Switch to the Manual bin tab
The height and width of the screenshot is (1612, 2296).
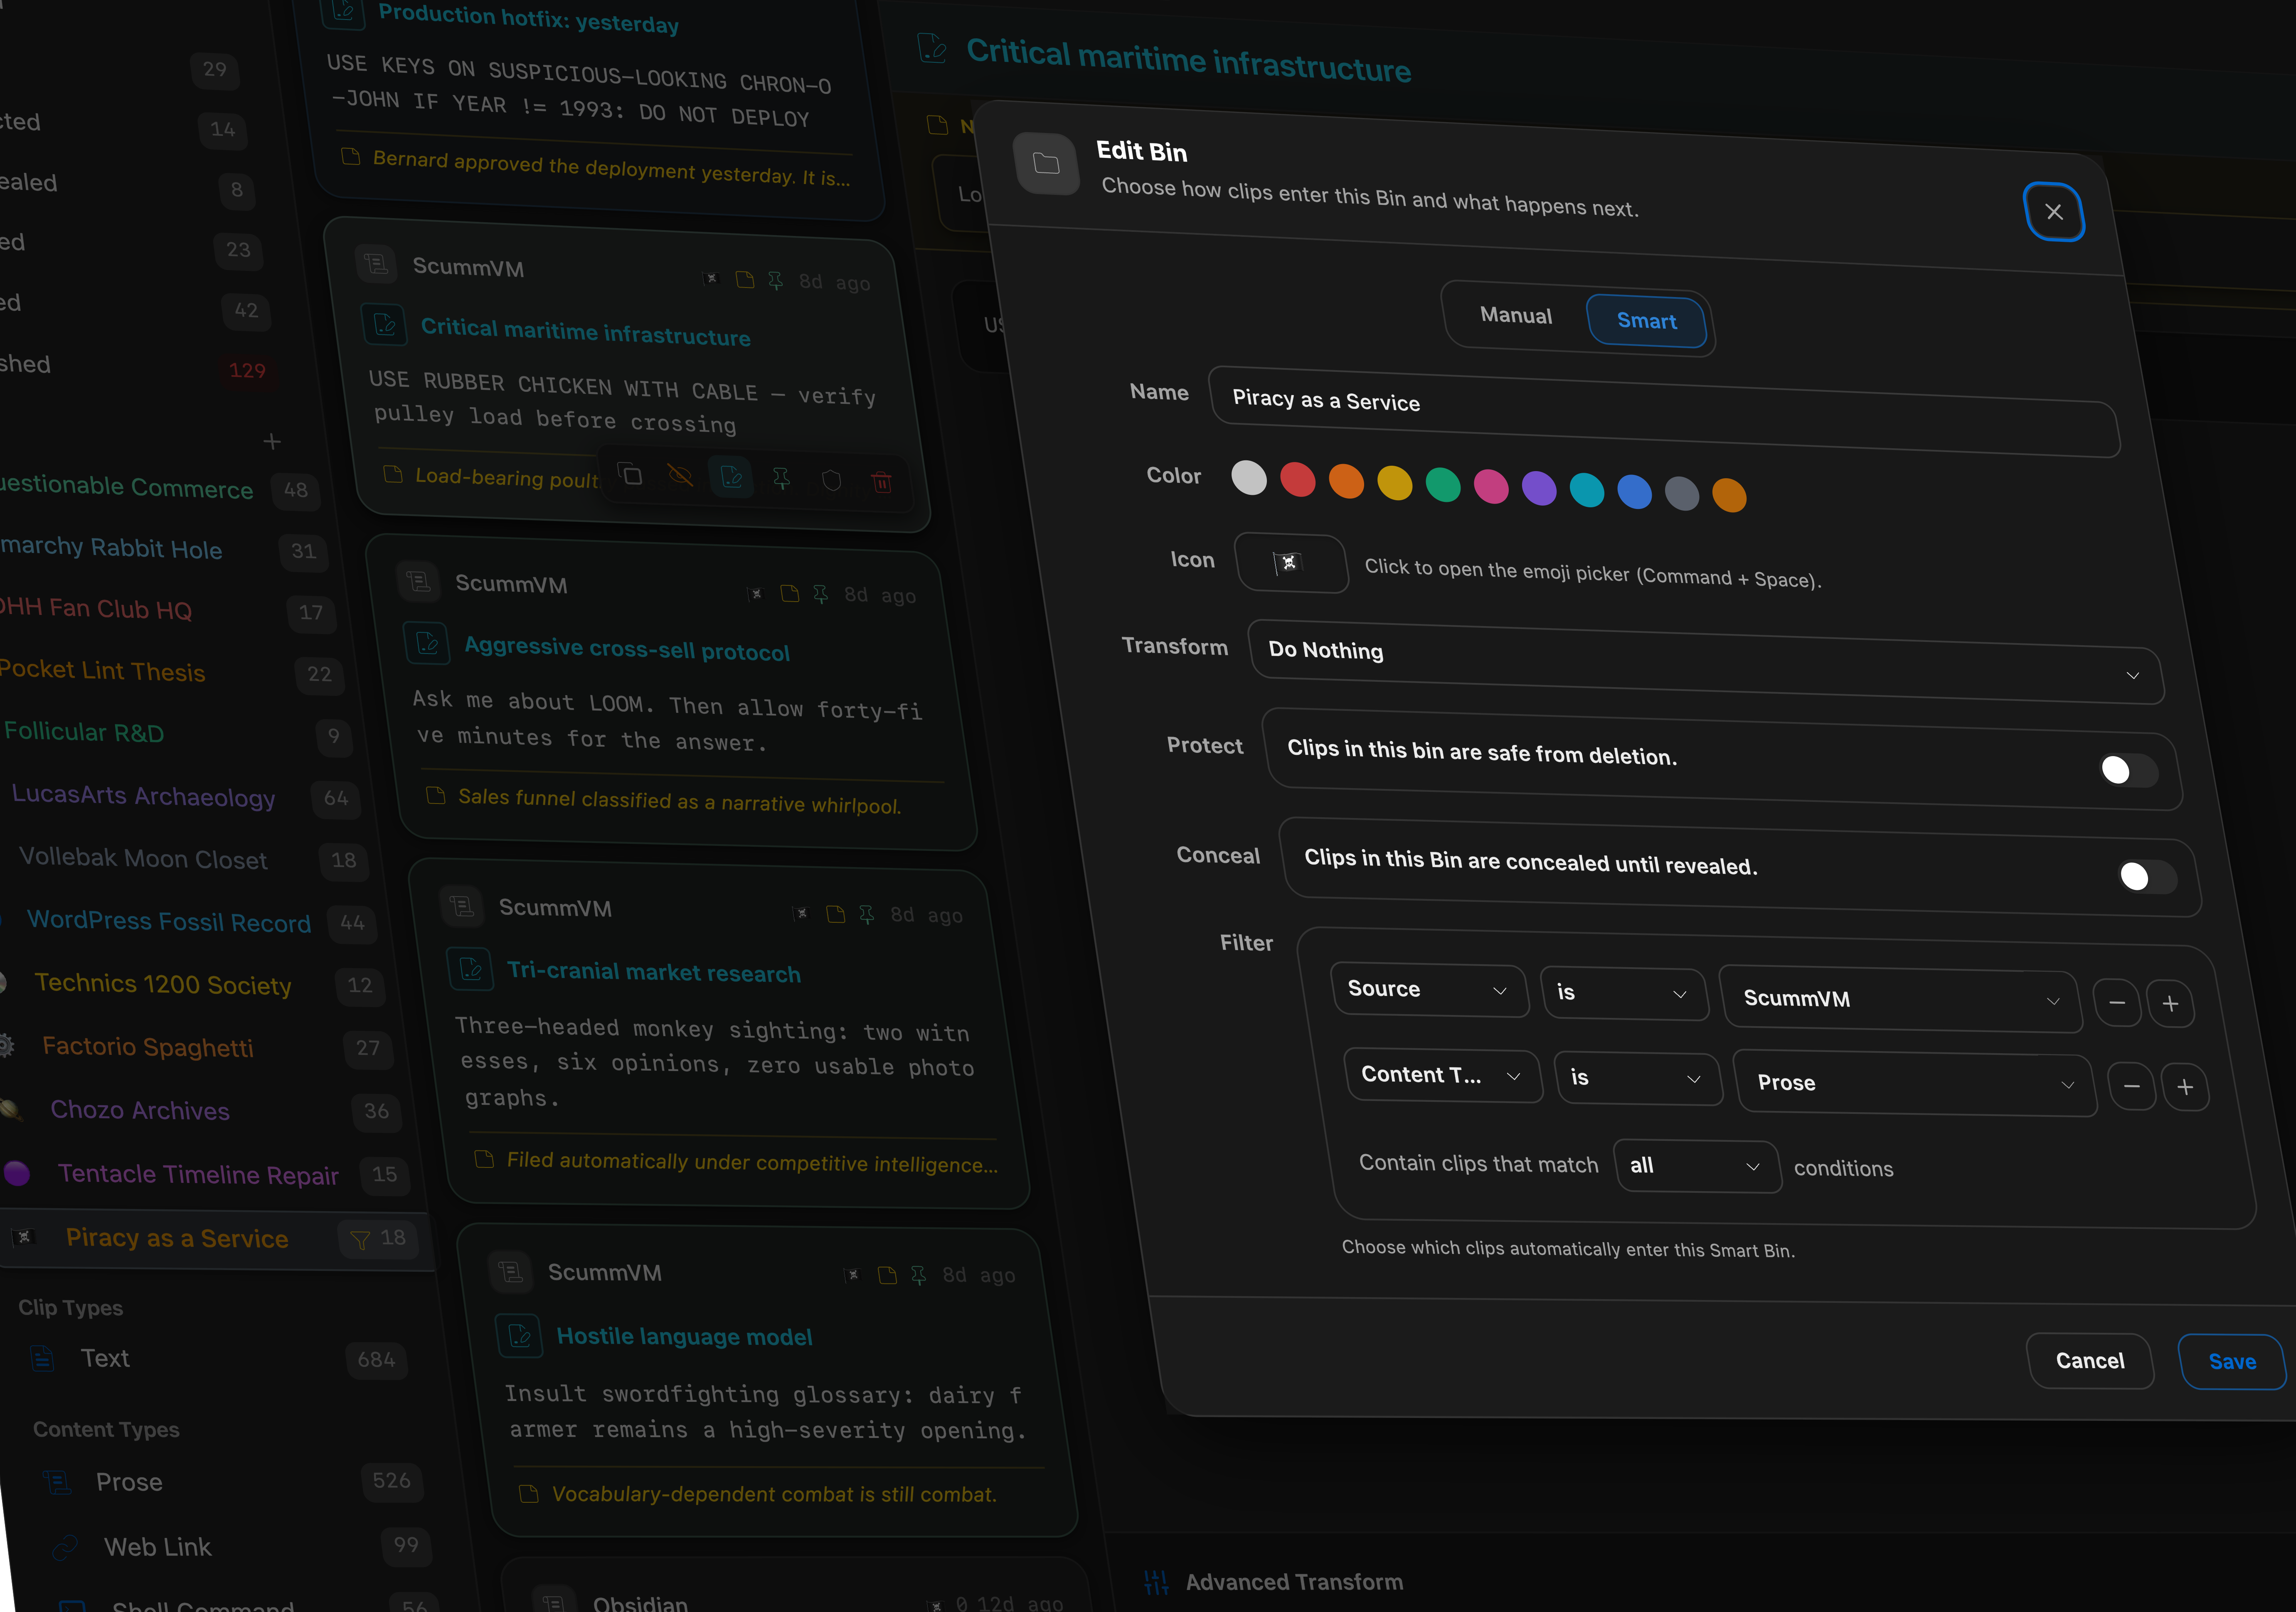(1516, 316)
